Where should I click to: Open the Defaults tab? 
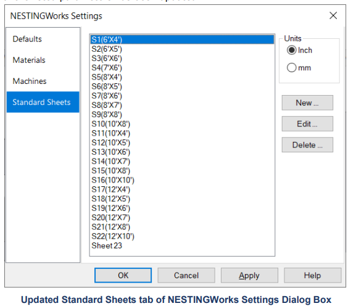[43, 39]
